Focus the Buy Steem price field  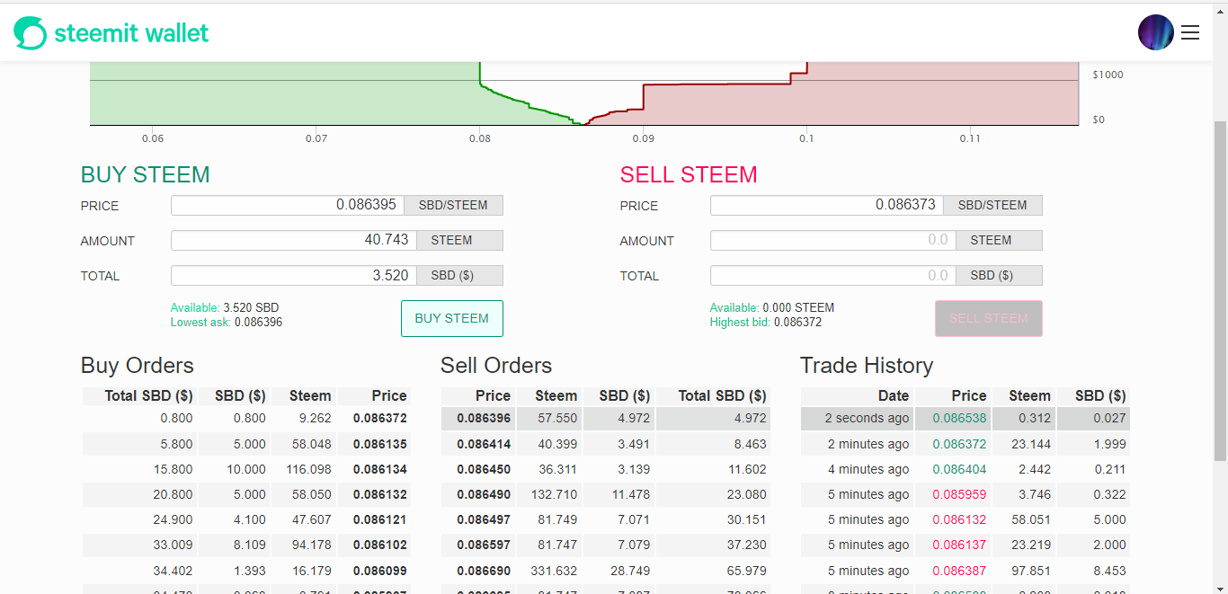click(288, 205)
